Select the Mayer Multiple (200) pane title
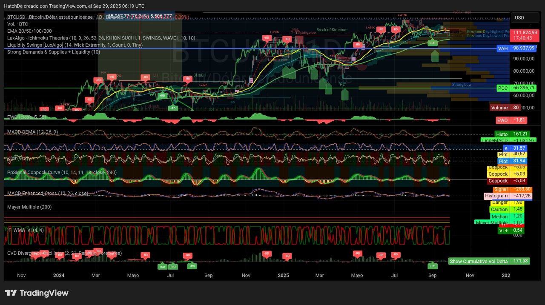 pyautogui.click(x=29, y=207)
